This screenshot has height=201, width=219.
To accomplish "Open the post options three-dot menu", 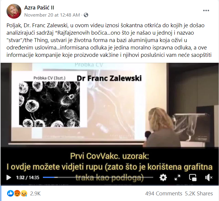I will coord(206,10).
